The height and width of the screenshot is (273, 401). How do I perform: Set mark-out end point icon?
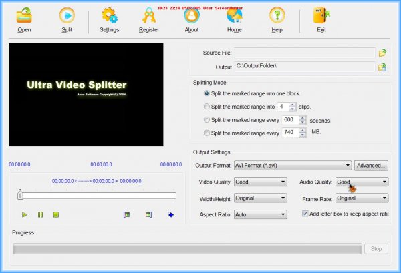148,214
